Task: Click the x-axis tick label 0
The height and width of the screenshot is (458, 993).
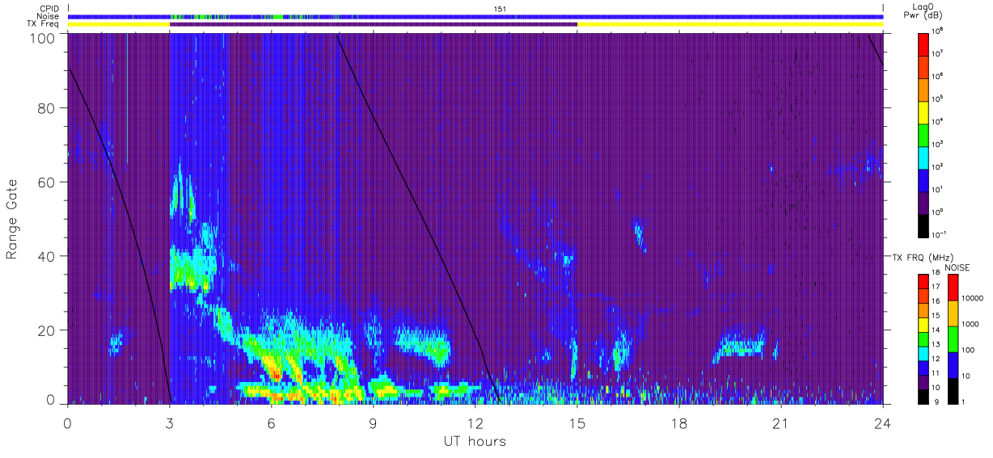Action: point(68,422)
